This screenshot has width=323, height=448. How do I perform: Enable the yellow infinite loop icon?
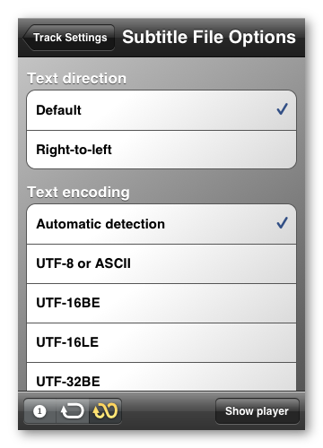coord(105,411)
